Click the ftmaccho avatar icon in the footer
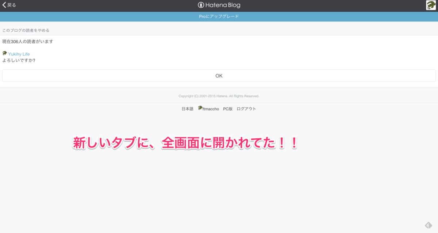The image size is (438, 233). (x=200, y=108)
